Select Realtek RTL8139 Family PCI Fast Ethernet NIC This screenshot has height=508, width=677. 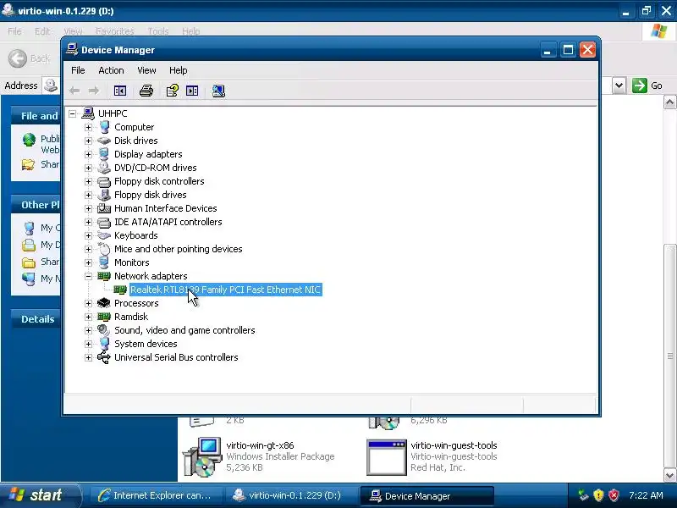pyautogui.click(x=226, y=290)
